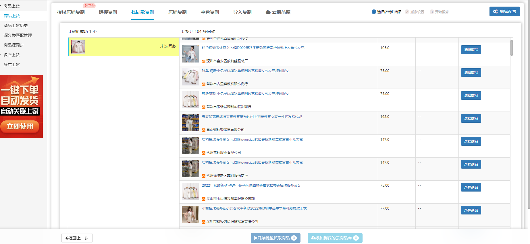530x244 pixels.
Task: Open the 粉色棒球服外套女 product link
Action: click(253, 48)
